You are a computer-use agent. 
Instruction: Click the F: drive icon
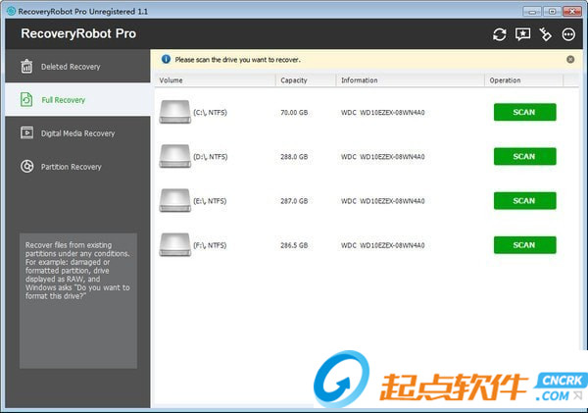pyautogui.click(x=175, y=245)
